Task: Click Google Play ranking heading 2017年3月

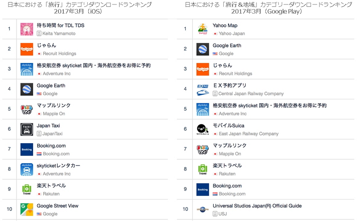Action: coord(267,12)
